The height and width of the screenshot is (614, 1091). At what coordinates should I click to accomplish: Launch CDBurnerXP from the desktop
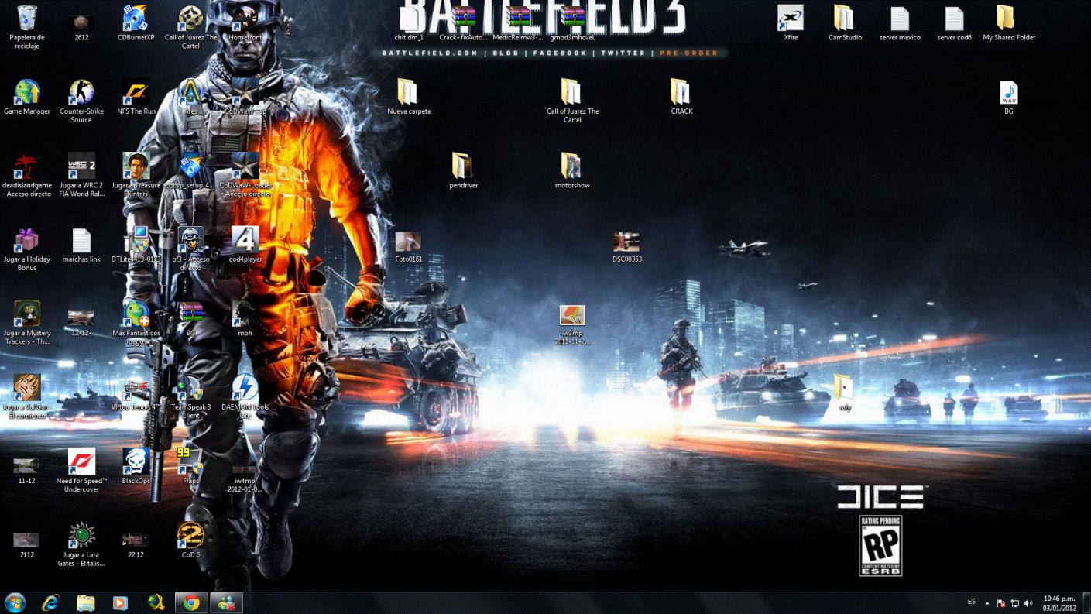136,19
